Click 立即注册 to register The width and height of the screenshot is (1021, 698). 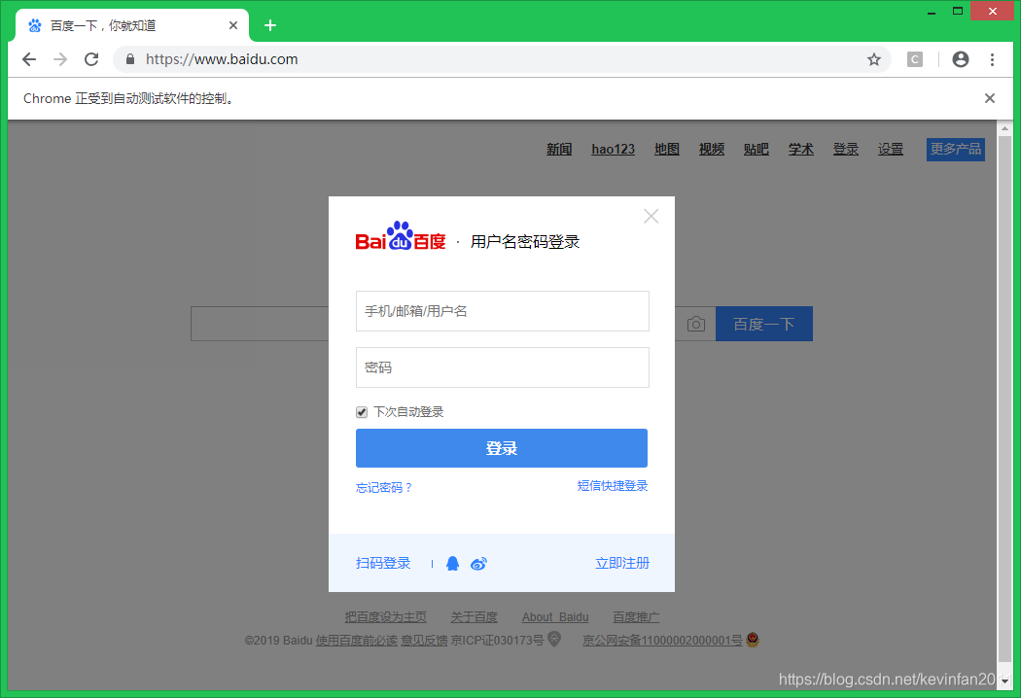622,563
